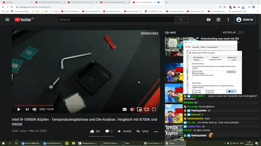
Task: Open a new Chrome tab
Action: pyautogui.click(x=167, y=2)
